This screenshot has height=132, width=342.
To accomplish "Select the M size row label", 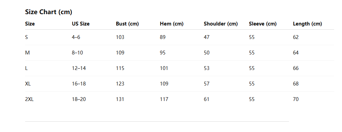I will tap(27, 53).
